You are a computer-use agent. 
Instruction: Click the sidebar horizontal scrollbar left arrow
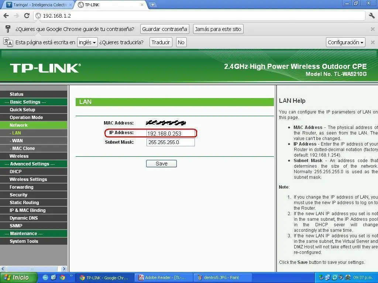3,269
